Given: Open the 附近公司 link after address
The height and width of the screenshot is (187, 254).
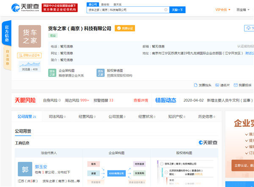Looking at the screenshot, I should [x=250, y=53].
